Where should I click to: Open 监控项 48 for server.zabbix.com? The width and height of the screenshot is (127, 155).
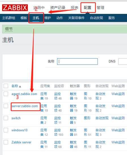point(58,108)
